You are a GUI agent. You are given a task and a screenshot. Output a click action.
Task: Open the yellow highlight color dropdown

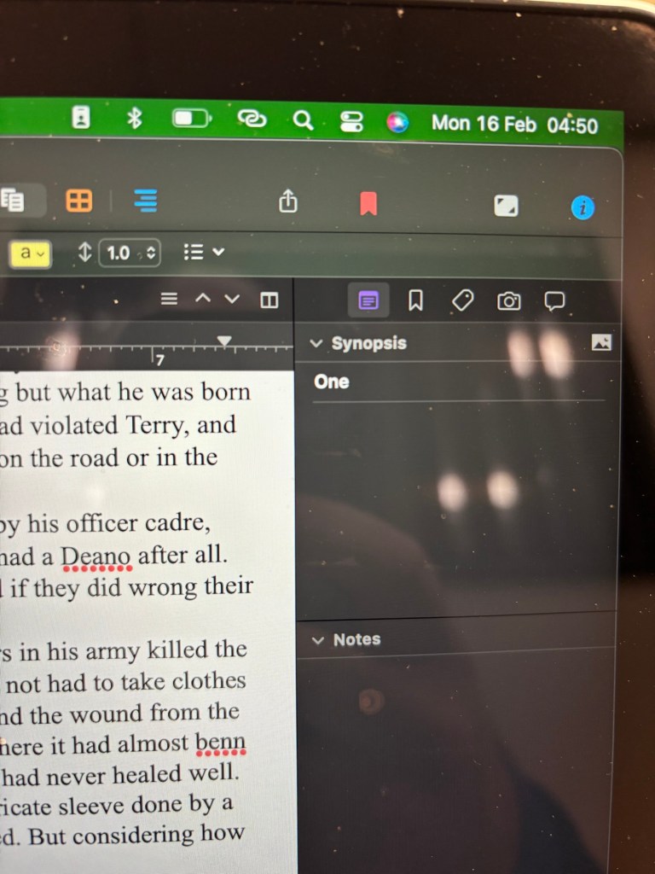[31, 253]
